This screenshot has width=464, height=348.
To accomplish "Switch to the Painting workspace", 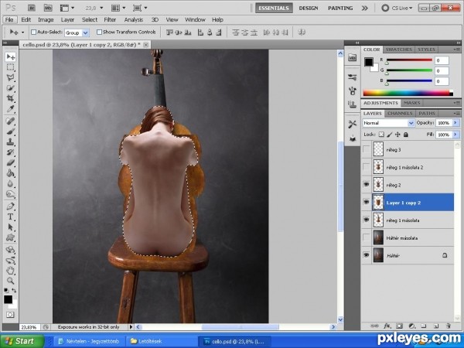I will (340, 9).
